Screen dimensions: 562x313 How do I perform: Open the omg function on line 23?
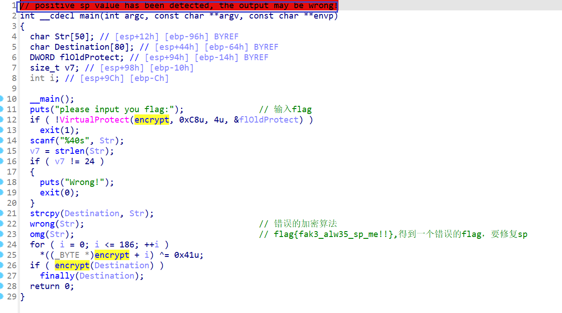pos(38,234)
